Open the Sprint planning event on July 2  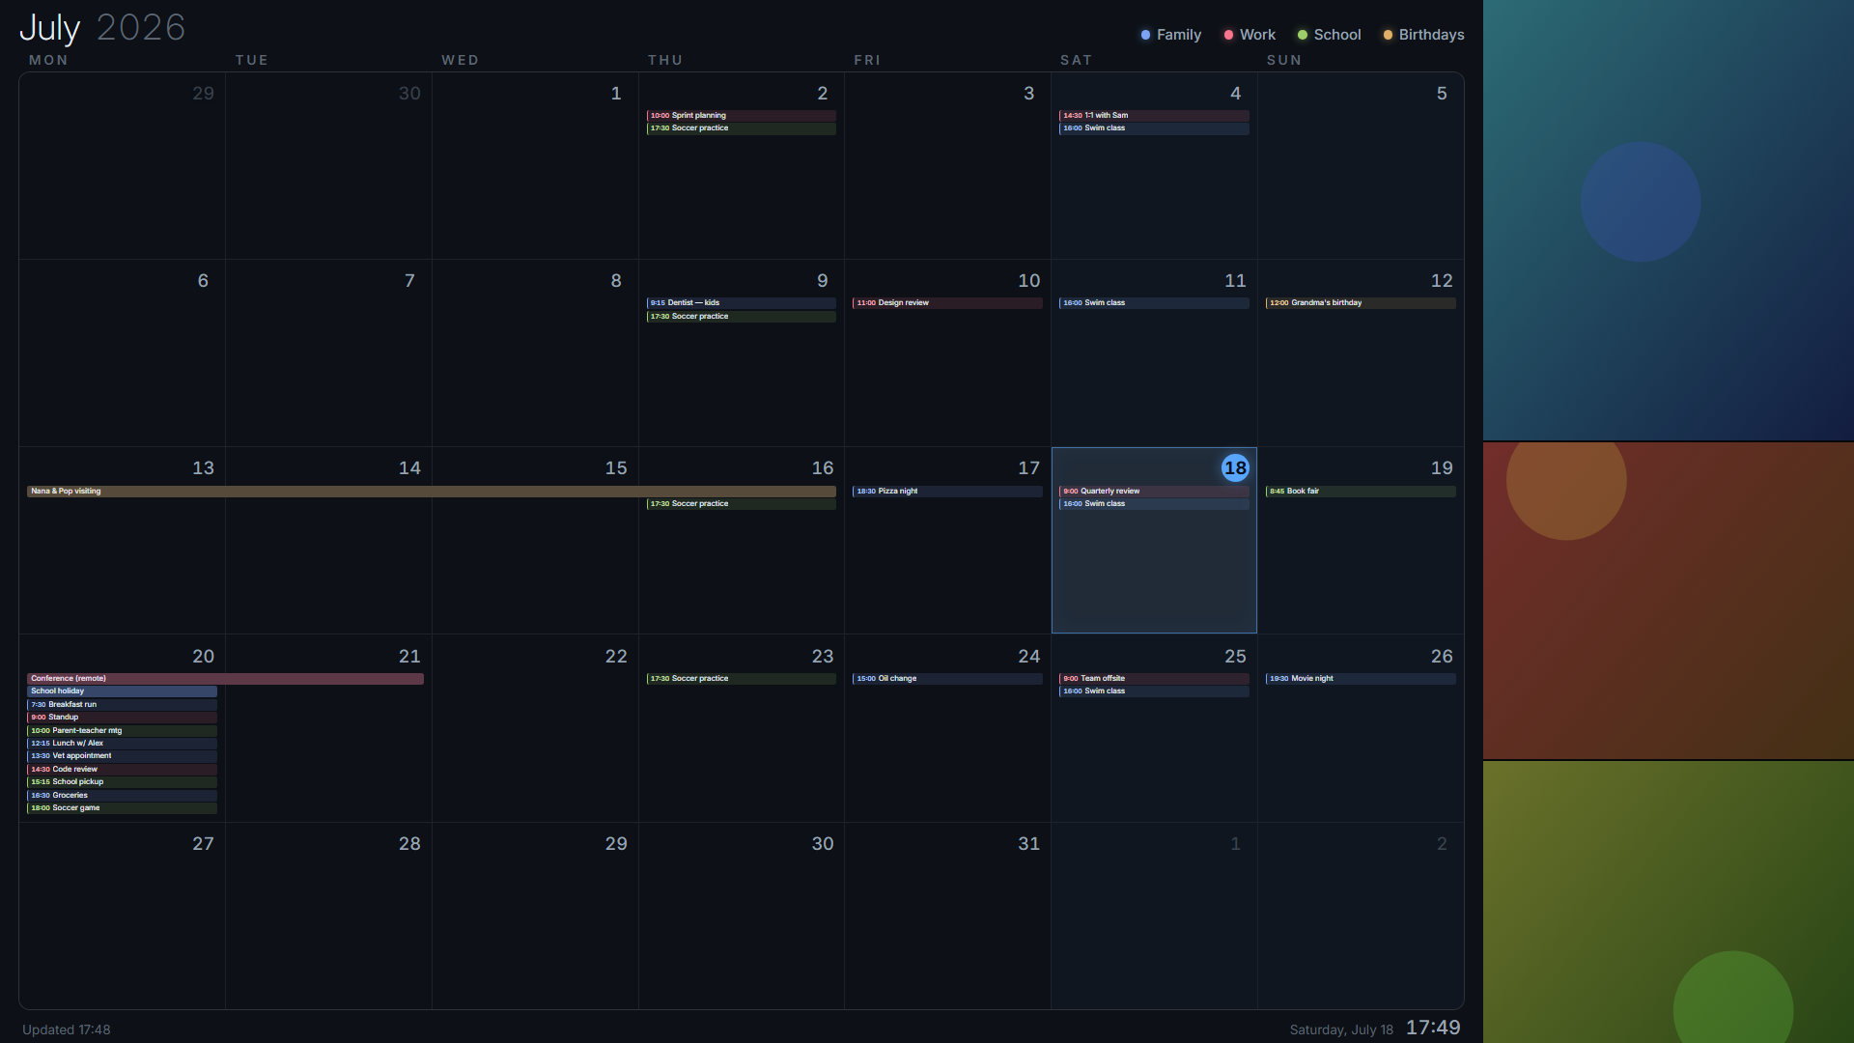(x=741, y=115)
